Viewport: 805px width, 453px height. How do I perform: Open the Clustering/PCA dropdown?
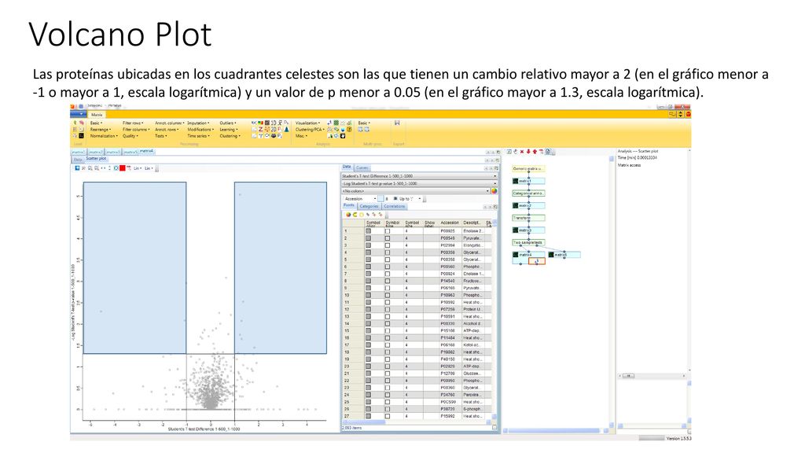(310, 130)
